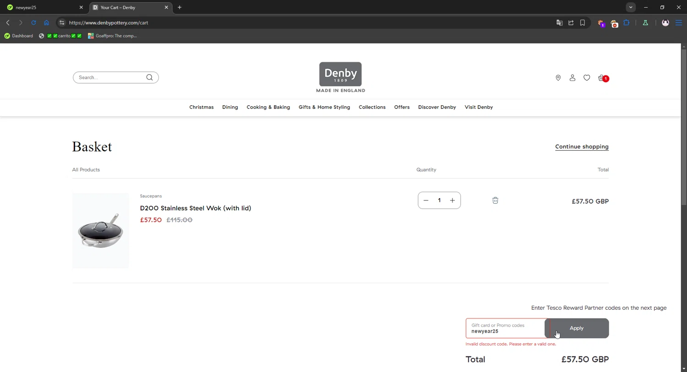Image resolution: width=687 pixels, height=372 pixels.
Task: Open the green flask labs icon
Action: 645,22
